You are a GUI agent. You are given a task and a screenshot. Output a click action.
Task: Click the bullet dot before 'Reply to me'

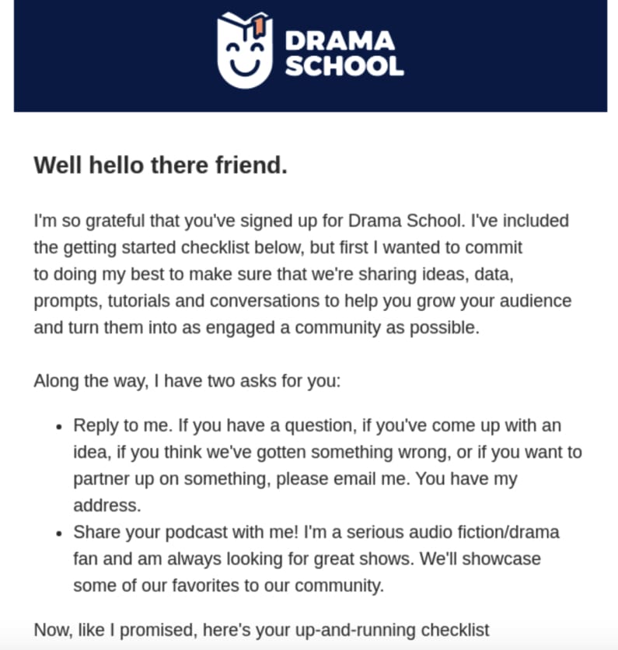click(60, 426)
